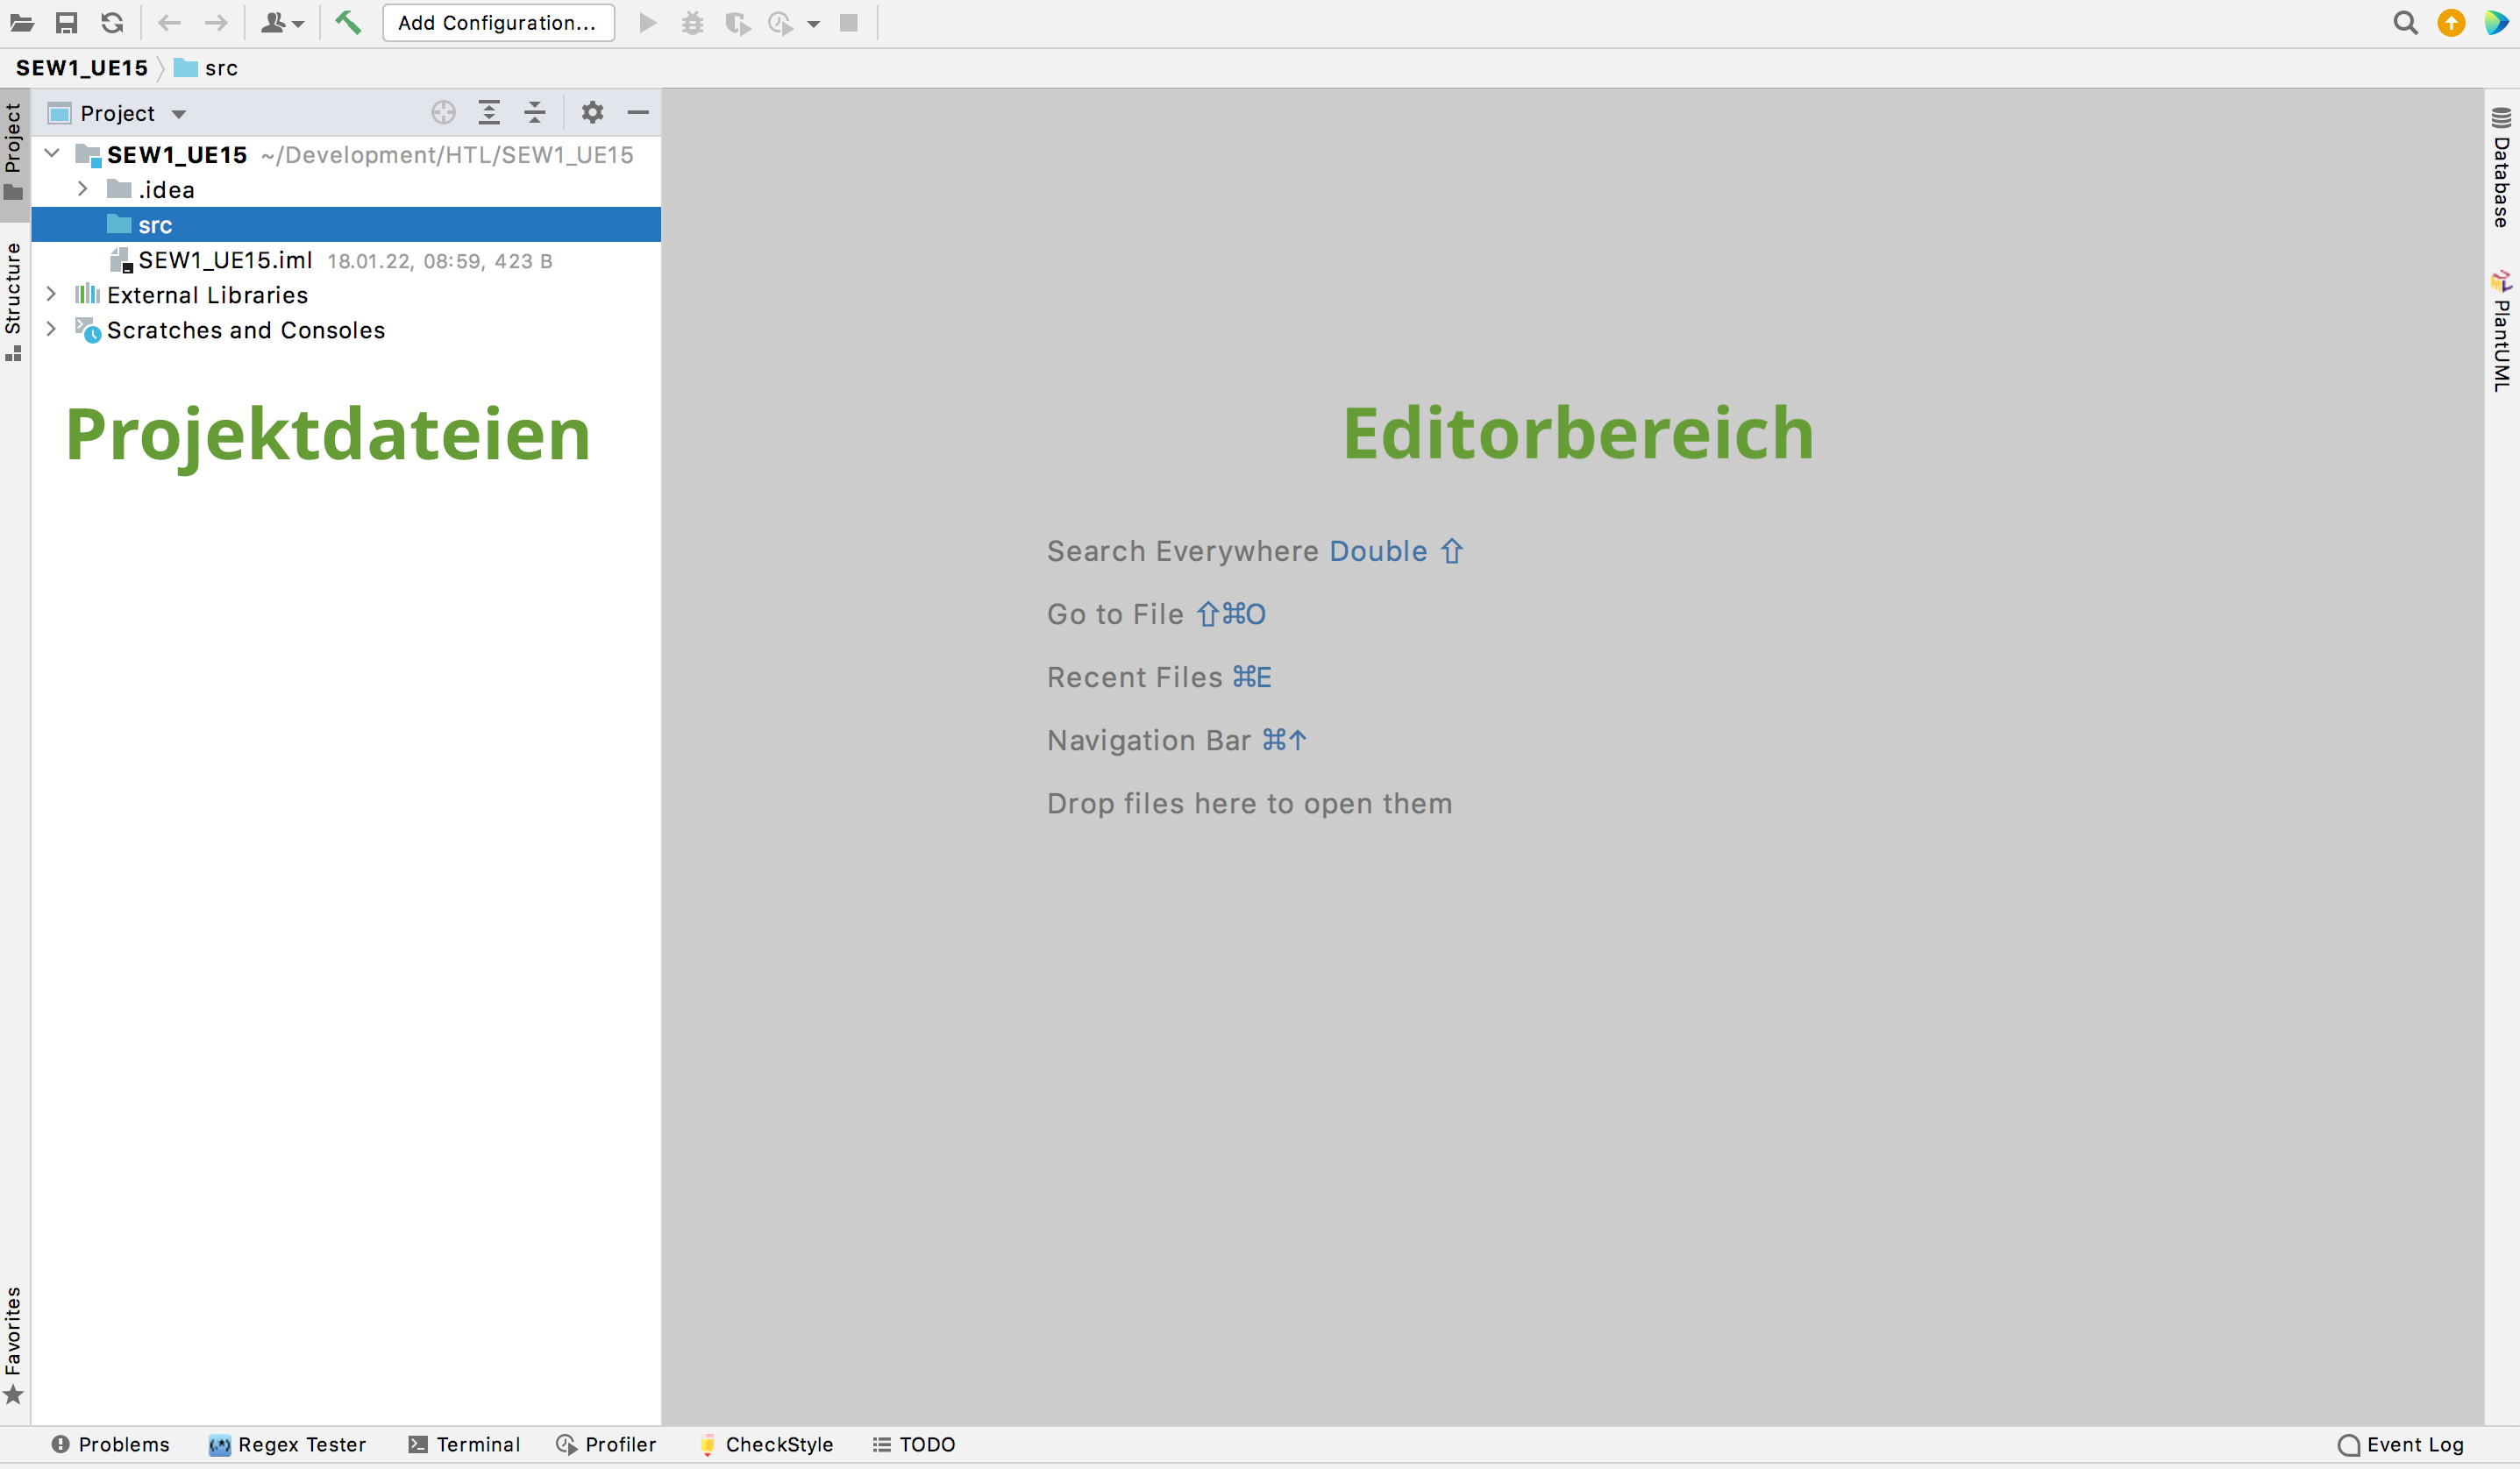Screen dimensions: 2520x1469
Task: Click the Search Everywhere magnifier icon
Action: pyautogui.click(x=2406, y=22)
